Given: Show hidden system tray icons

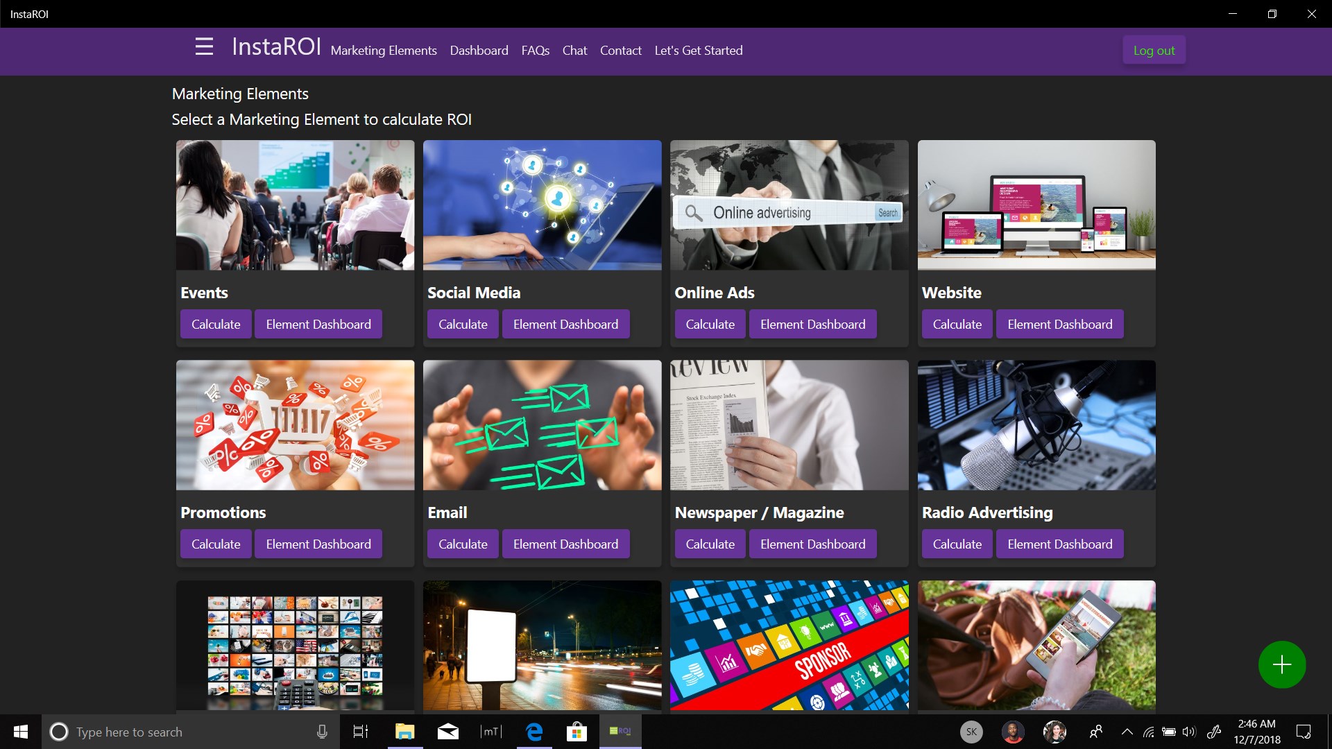Looking at the screenshot, I should click(x=1127, y=732).
